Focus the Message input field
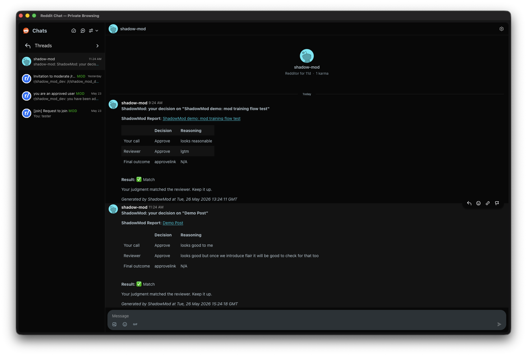 click(x=307, y=316)
